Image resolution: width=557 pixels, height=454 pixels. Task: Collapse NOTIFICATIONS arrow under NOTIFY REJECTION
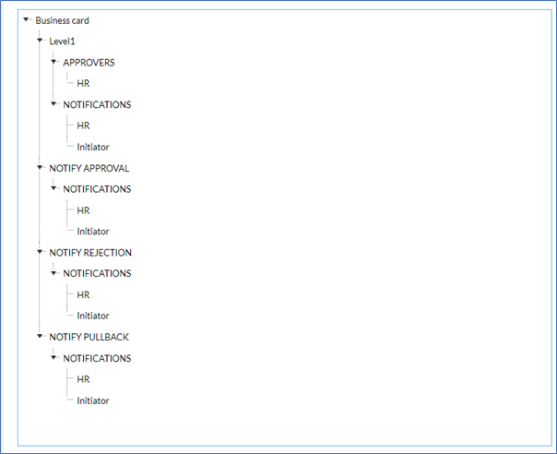click(53, 273)
